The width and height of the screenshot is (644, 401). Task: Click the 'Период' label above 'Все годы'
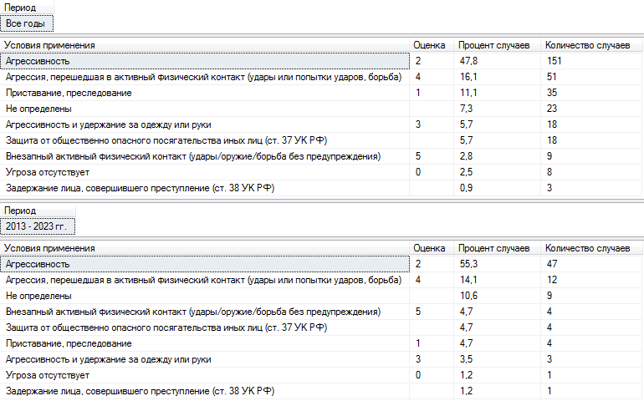20,8
